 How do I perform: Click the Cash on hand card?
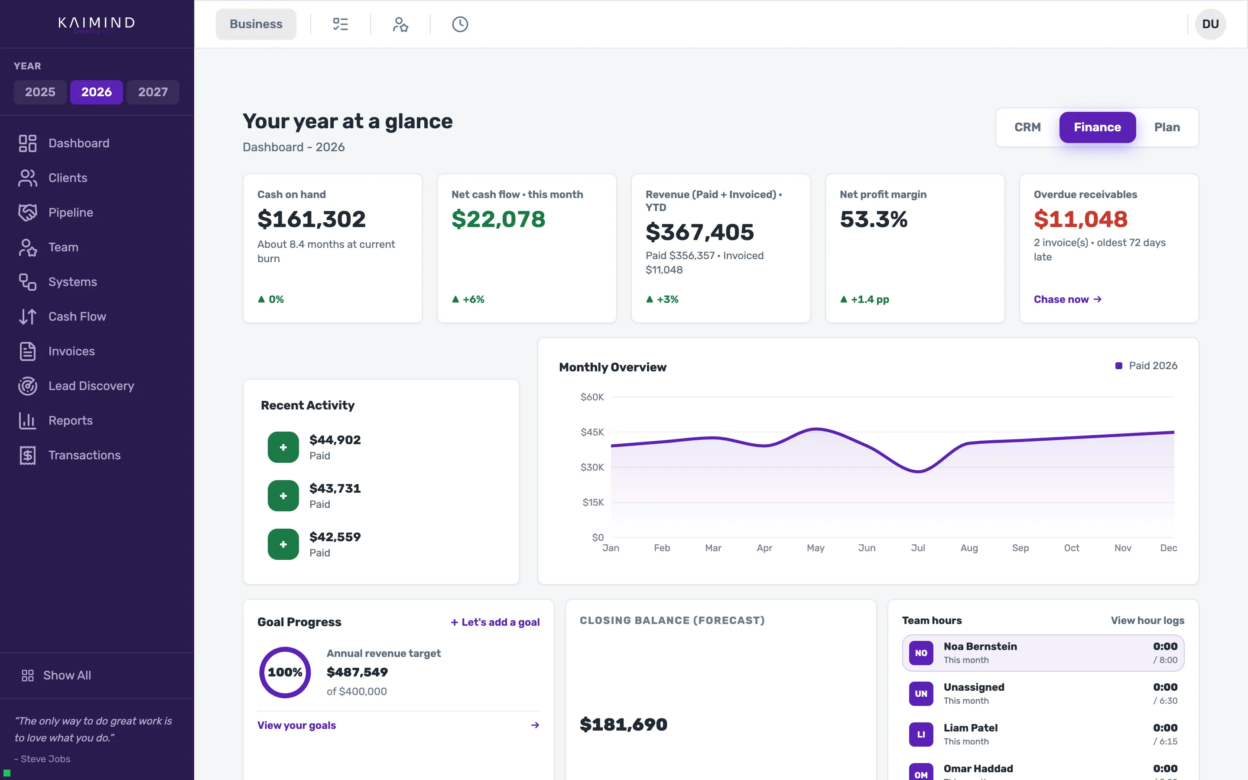click(x=333, y=248)
